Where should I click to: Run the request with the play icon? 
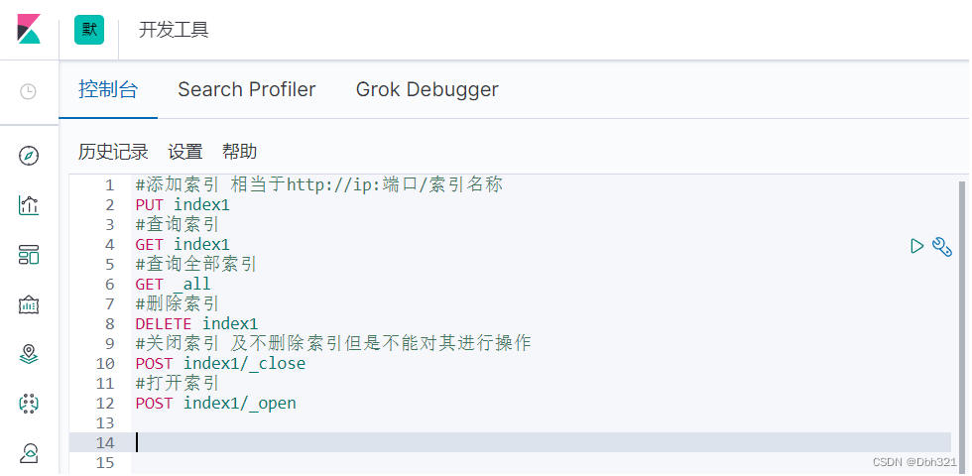917,245
